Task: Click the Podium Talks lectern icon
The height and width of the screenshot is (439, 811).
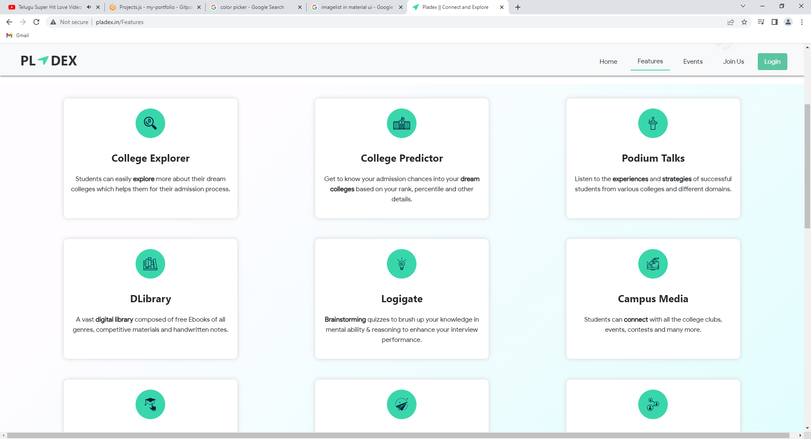Action: (x=653, y=123)
